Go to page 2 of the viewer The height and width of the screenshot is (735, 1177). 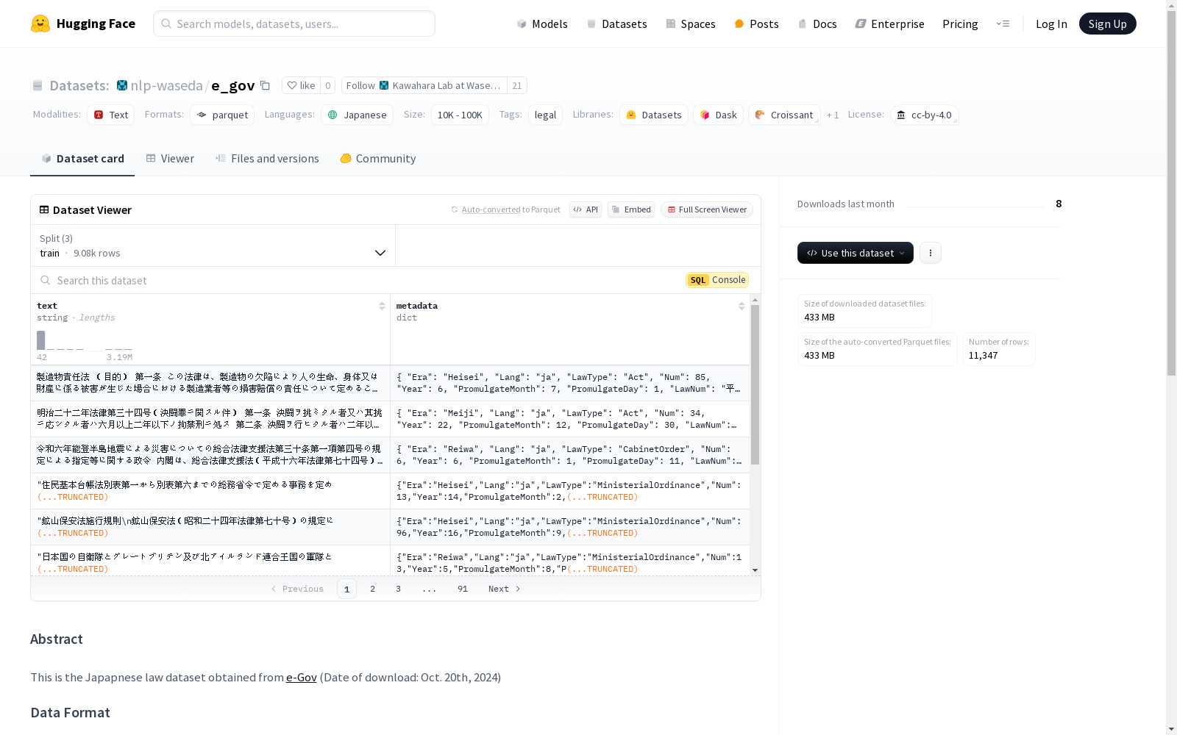[373, 589]
